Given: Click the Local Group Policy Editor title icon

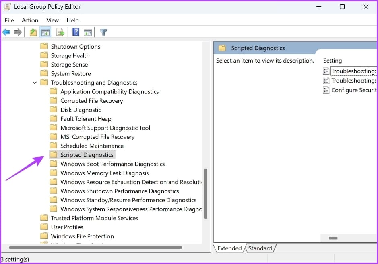Looking at the screenshot, I should pyautogui.click(x=7, y=7).
